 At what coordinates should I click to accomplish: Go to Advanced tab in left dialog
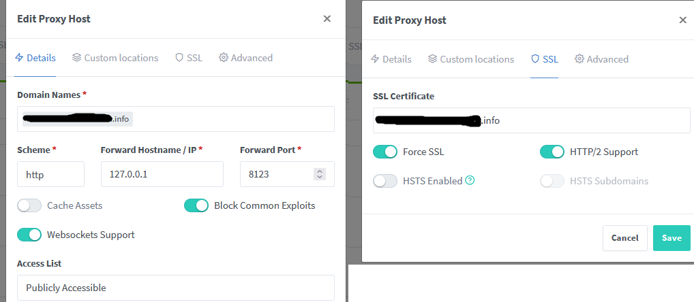(x=246, y=58)
